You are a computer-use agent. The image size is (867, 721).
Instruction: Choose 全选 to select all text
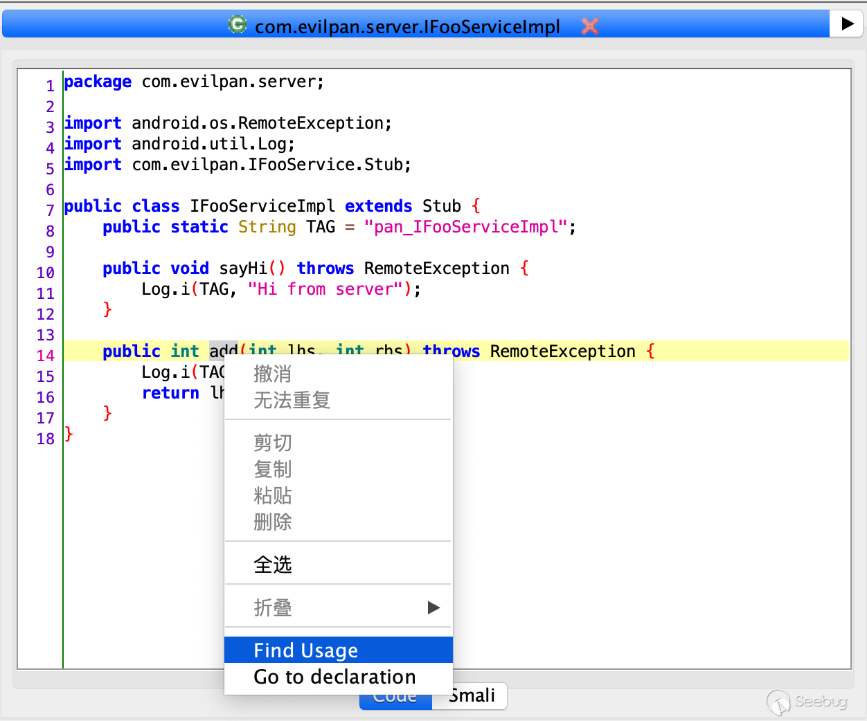[273, 565]
